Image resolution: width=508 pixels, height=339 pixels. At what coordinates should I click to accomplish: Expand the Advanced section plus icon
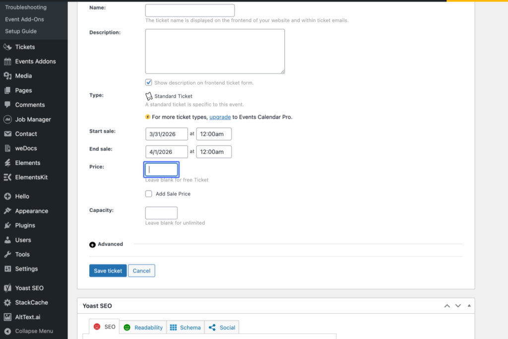(x=92, y=245)
